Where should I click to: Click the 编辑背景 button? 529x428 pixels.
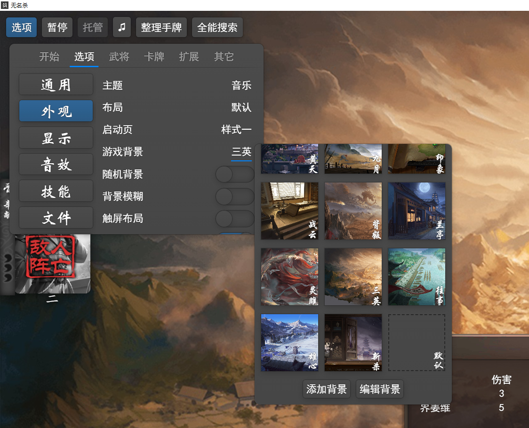379,389
